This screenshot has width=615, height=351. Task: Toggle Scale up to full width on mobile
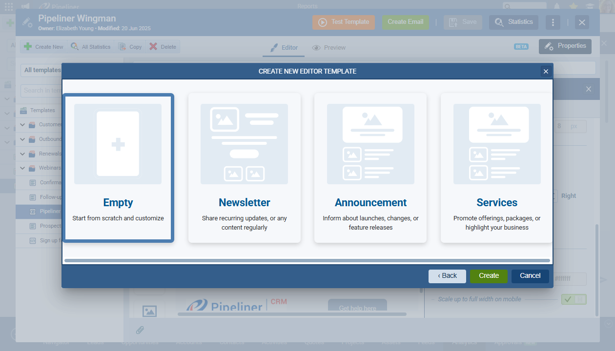(574, 299)
